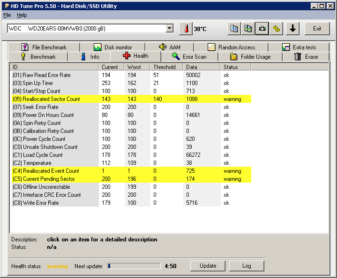Open the Extra tests tab

299,47
